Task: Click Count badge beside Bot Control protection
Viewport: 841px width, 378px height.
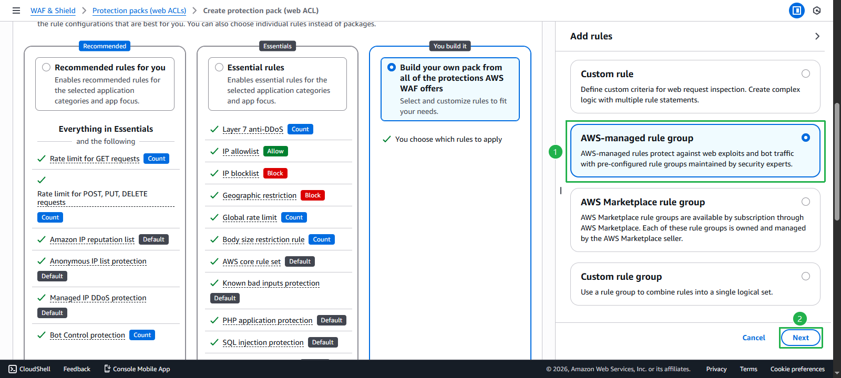Action: [x=142, y=335]
